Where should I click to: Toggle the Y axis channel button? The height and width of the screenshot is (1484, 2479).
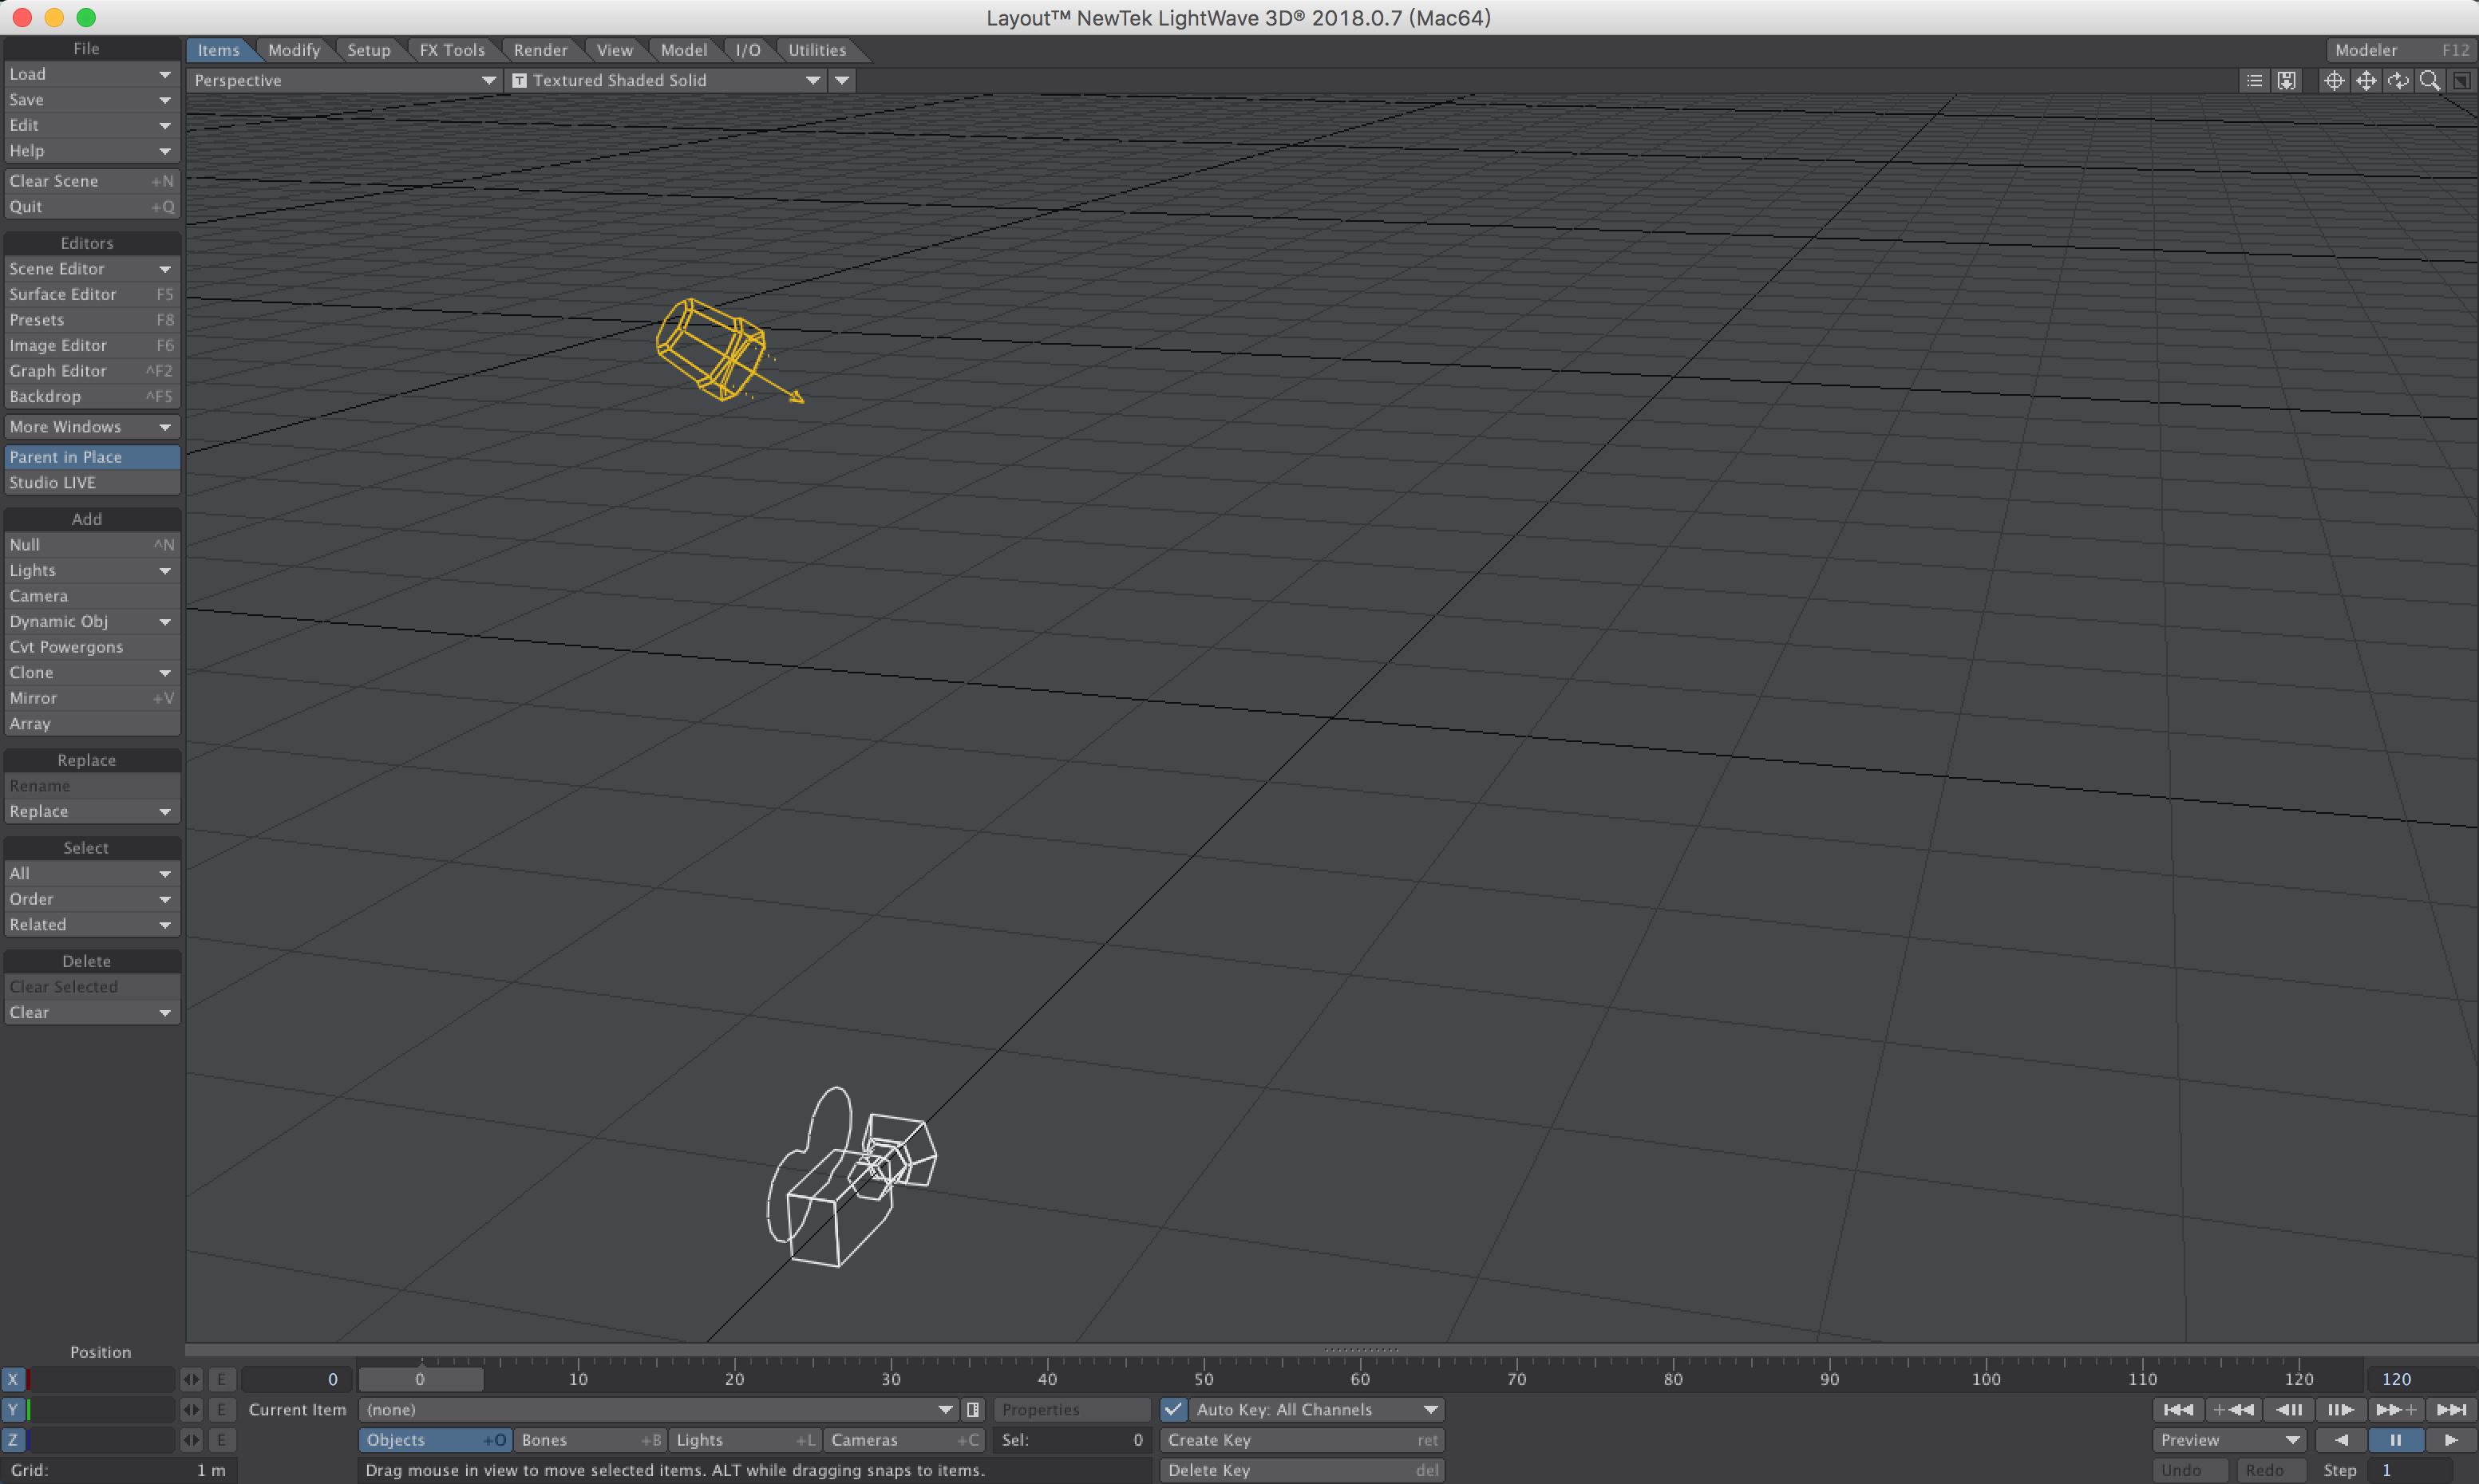click(13, 1409)
